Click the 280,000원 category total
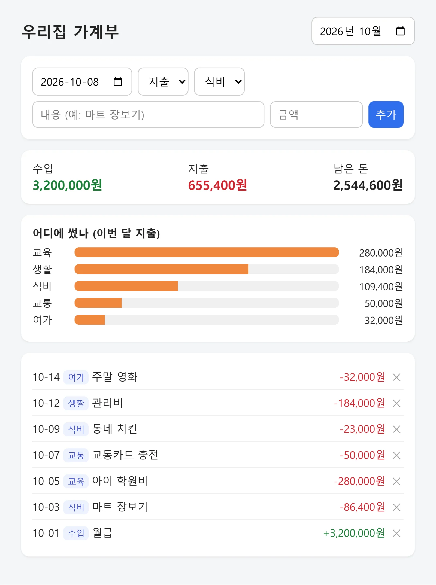Screen dimensions: 436x585 (381, 253)
